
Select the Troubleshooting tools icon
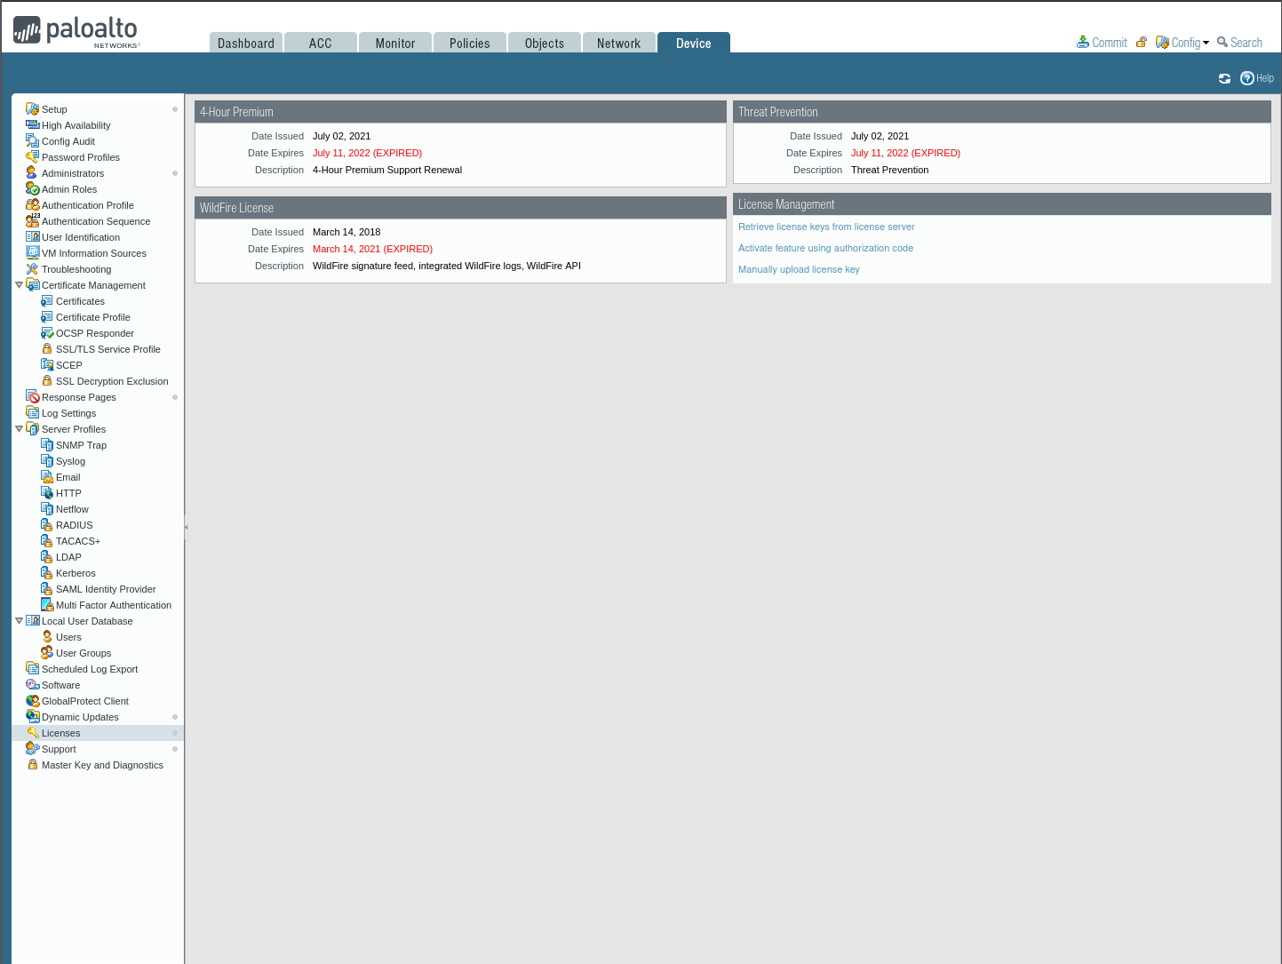pos(32,269)
